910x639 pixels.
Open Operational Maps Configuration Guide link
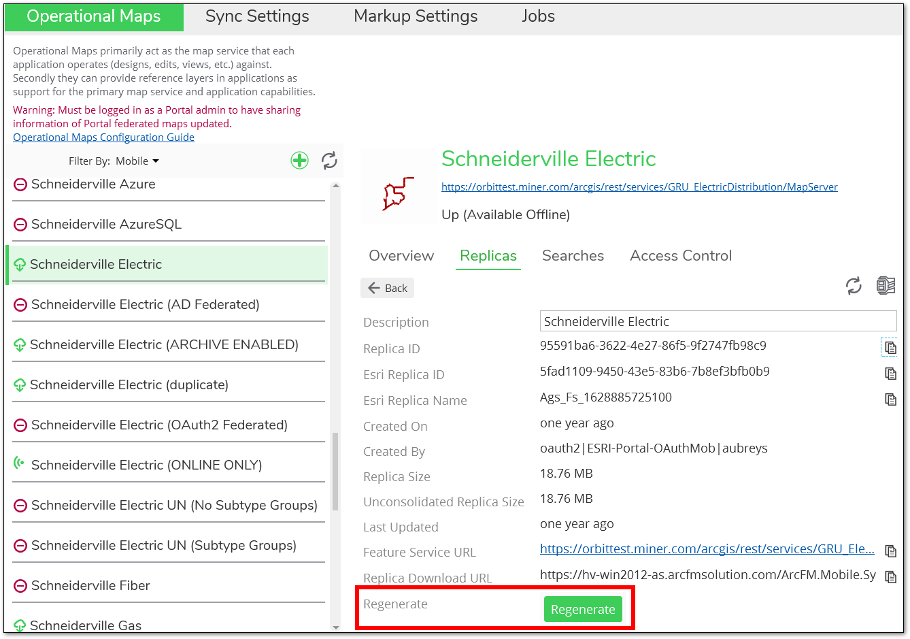[x=103, y=137]
